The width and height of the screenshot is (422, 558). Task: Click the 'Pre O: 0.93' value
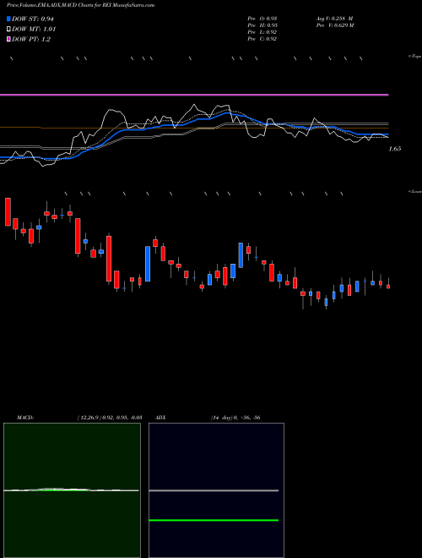(x=262, y=19)
